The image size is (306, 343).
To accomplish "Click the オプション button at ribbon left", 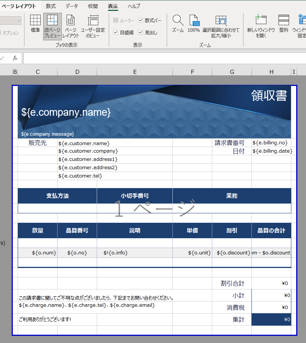I will 10,33.
